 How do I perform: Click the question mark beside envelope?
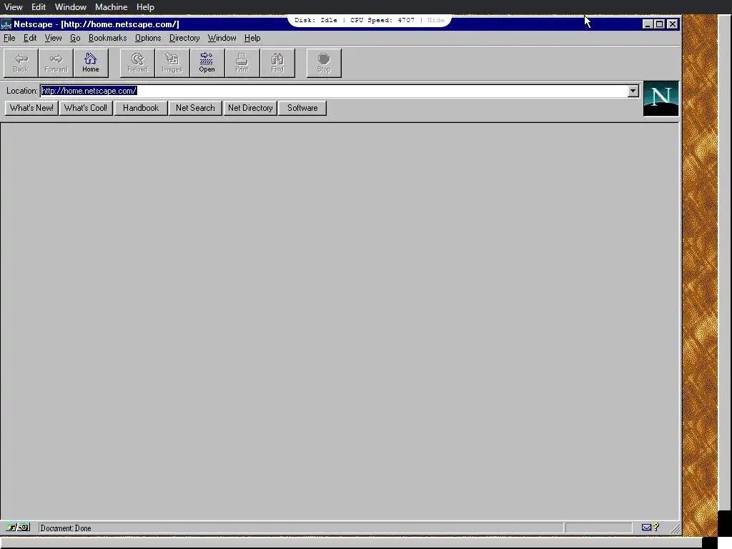(656, 527)
